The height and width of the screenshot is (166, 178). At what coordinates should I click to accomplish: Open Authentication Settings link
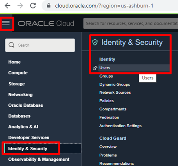[x=121, y=126]
